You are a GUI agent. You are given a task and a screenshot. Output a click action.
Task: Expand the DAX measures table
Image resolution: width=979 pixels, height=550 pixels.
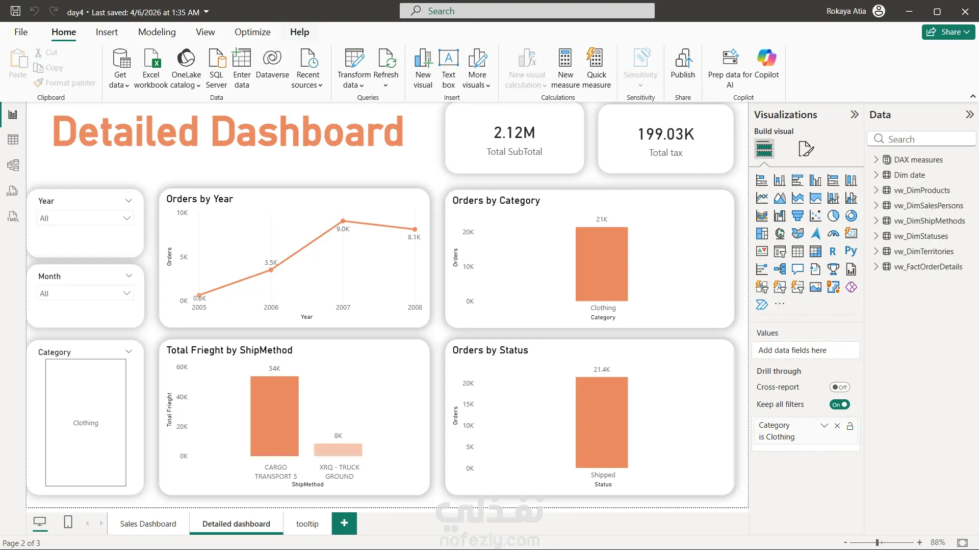[876, 159]
